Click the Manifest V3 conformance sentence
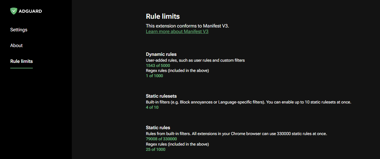The image size is (380, 159). tap(187, 26)
